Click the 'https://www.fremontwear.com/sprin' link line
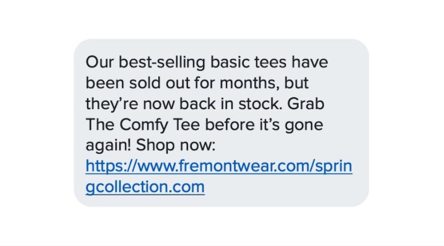Screen dimensions: 444x246 (219, 166)
